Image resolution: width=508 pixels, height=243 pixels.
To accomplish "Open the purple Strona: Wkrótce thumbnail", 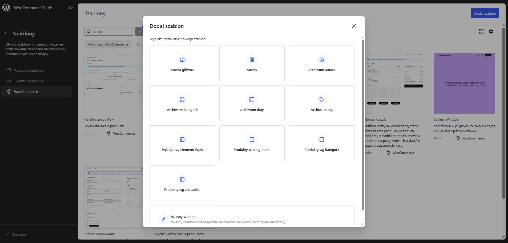I will coord(465,83).
